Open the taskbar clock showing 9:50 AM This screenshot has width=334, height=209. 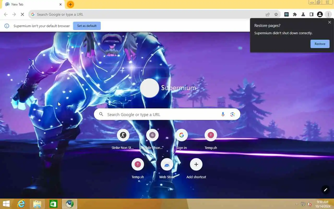[322, 204]
